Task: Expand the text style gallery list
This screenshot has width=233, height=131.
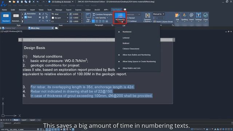Action: point(23,21)
